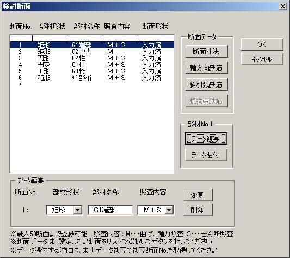290x258 pixels.
Task: Open the 軸方向鉄筋 settings
Action: click(206, 68)
